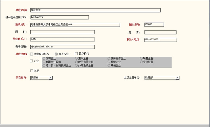Tick the 医疗机构 checkbox
The image size is (210, 127).
click(76, 53)
